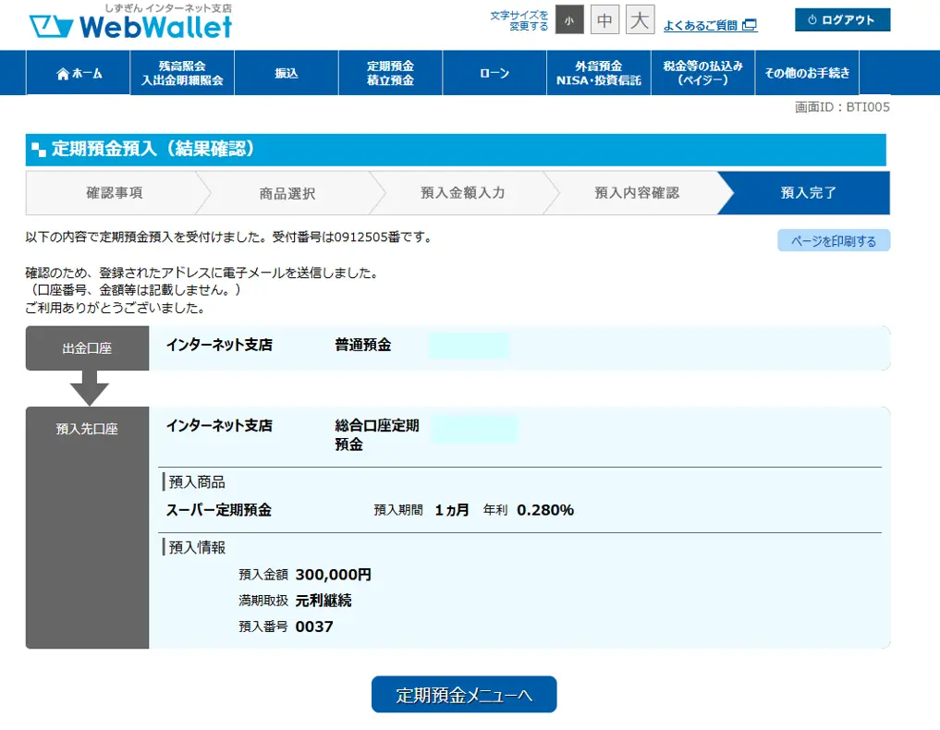
Task: Select medium font size 中
Action: (604, 19)
